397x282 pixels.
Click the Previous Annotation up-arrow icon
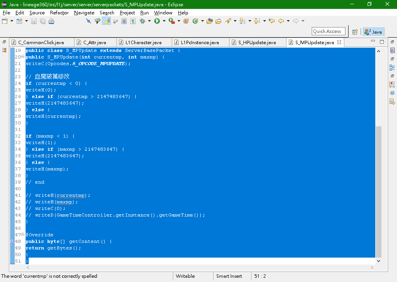tap(257, 21)
